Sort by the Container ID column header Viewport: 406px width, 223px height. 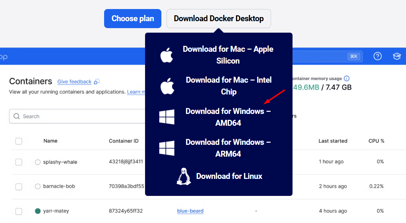pyautogui.click(x=124, y=141)
